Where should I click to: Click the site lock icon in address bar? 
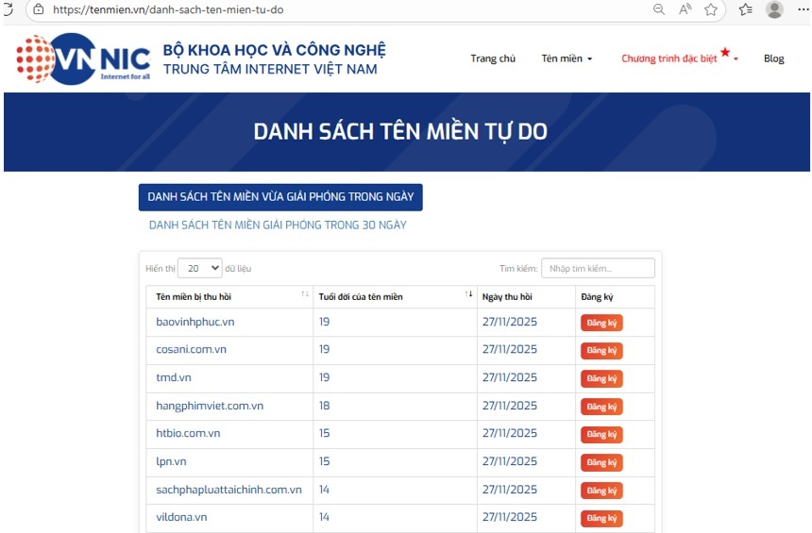(x=38, y=9)
